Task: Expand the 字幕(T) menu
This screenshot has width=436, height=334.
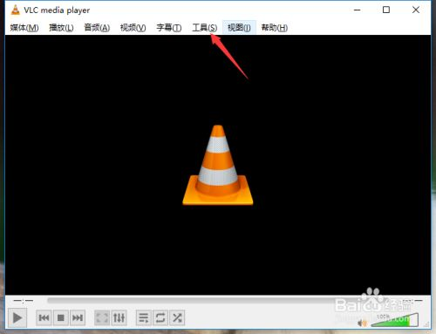Action: [169, 28]
